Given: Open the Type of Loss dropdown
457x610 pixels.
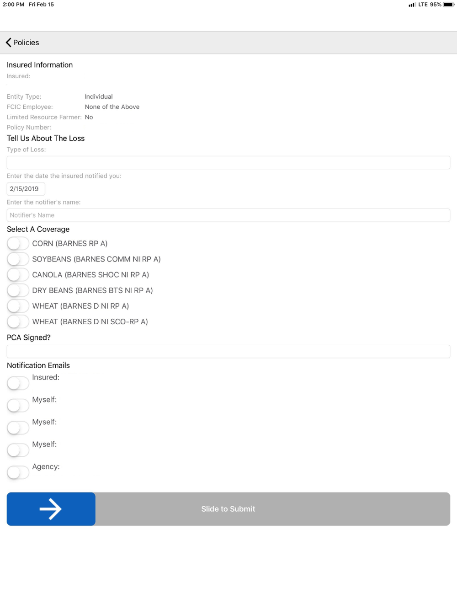Looking at the screenshot, I should pyautogui.click(x=228, y=162).
